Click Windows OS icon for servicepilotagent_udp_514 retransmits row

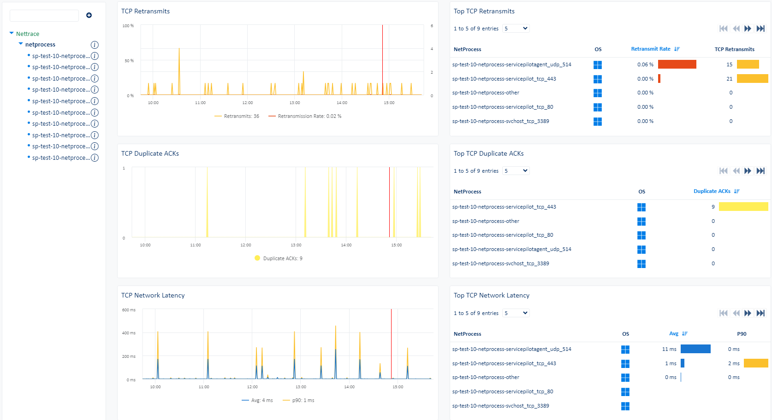(x=598, y=65)
